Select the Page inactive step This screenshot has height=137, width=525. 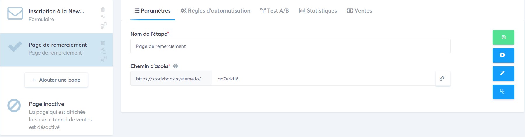click(x=56, y=115)
